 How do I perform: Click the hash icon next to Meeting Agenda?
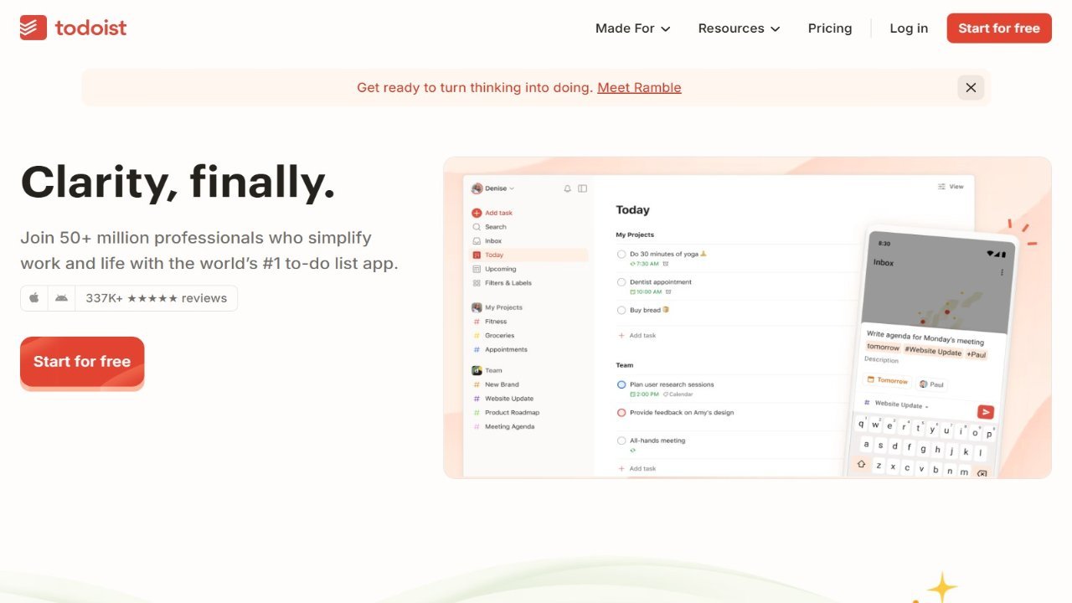coord(477,426)
